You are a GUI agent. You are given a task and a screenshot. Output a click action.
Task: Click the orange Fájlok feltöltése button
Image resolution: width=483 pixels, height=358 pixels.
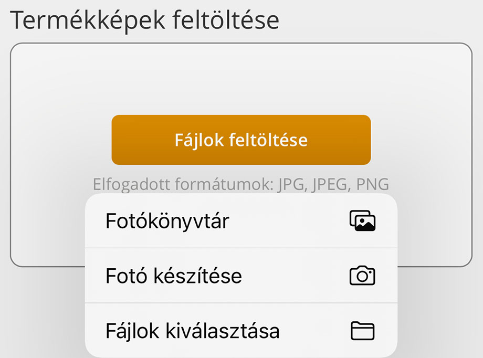pyautogui.click(x=241, y=140)
